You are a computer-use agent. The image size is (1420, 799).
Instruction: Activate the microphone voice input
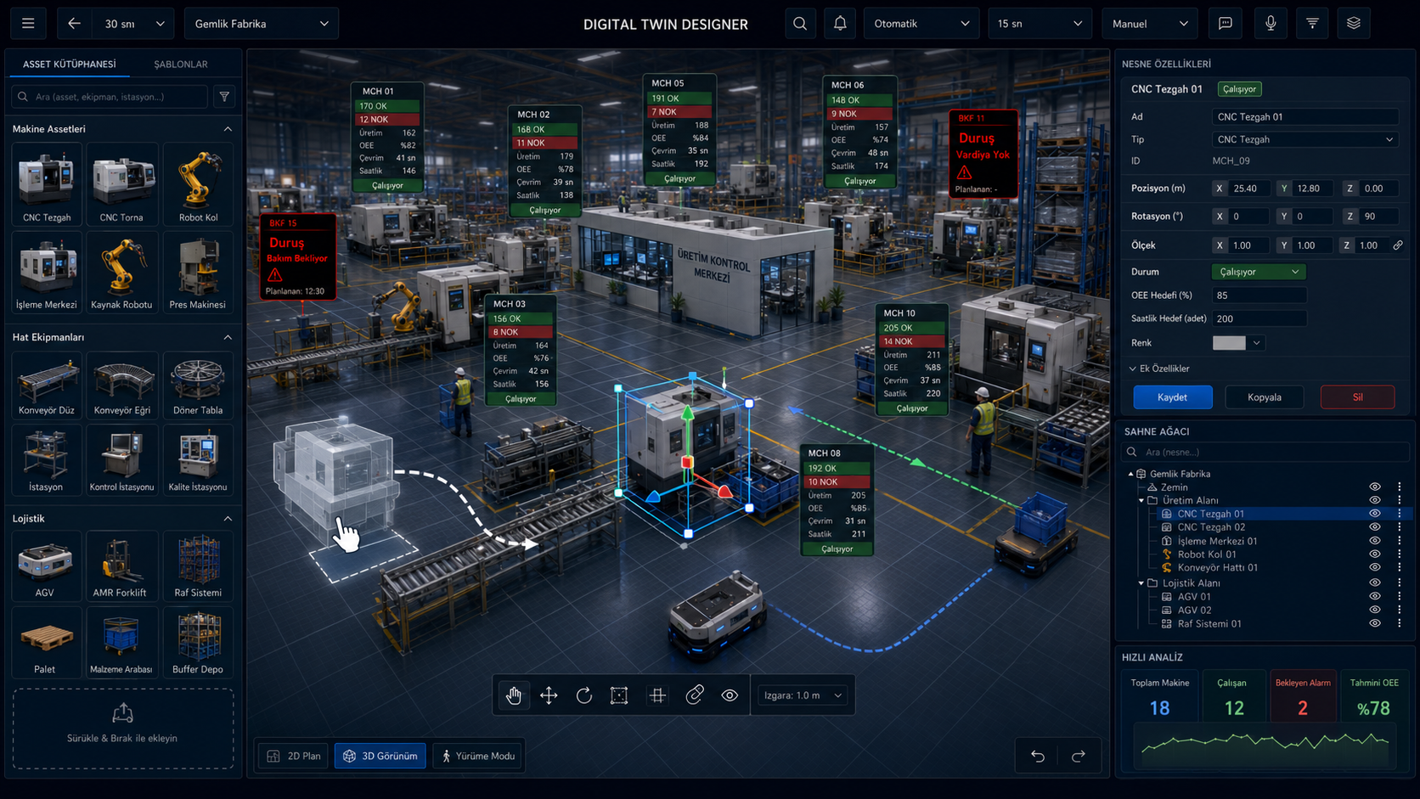point(1271,24)
